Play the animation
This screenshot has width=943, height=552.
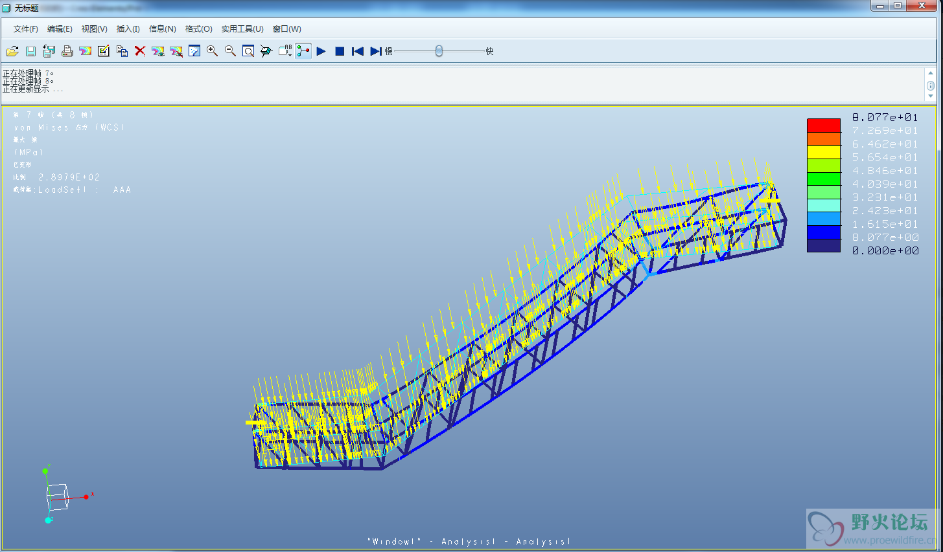pos(321,51)
